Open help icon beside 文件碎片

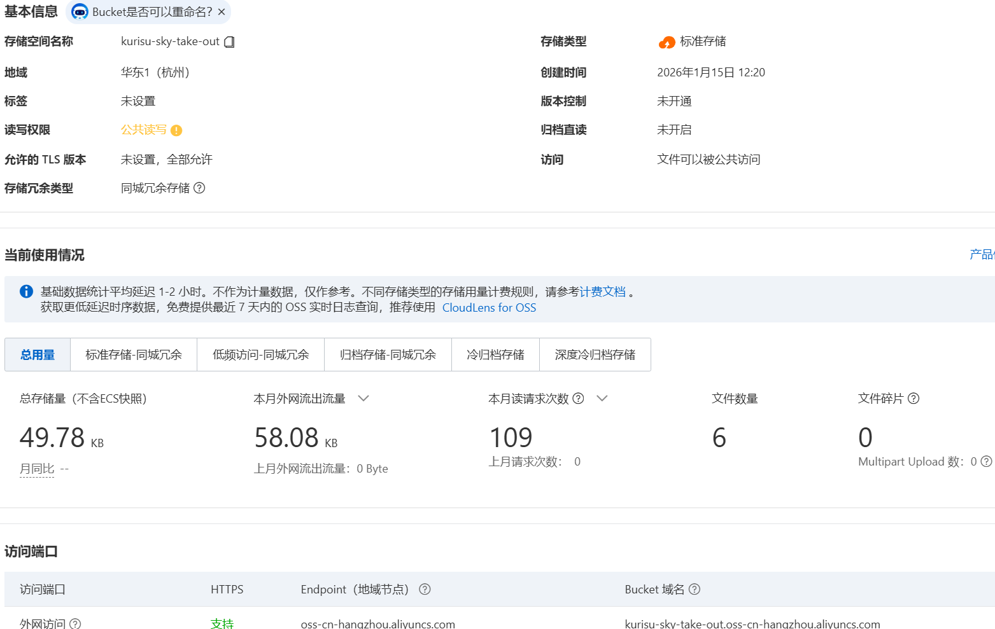[914, 398]
